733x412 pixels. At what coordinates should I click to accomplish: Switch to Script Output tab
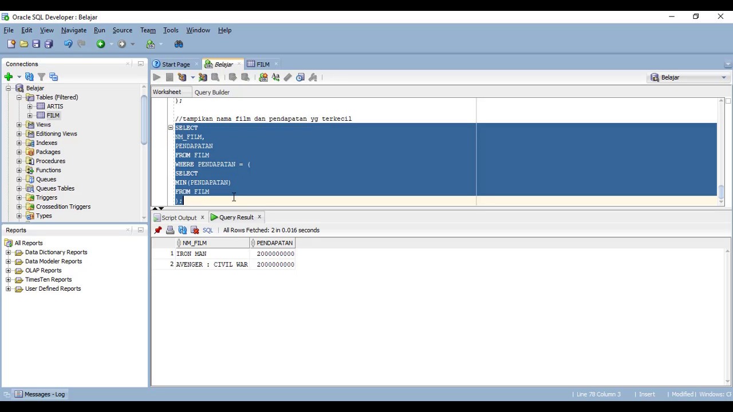point(179,217)
